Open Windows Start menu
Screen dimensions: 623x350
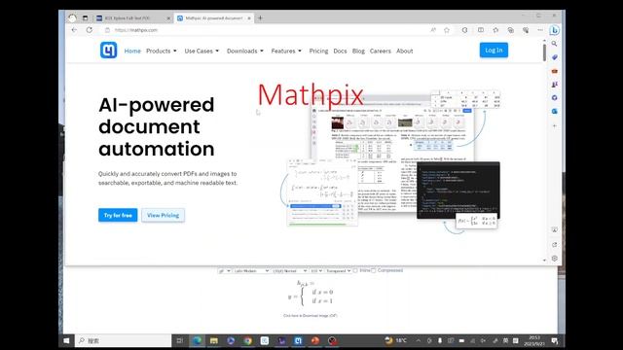[66, 340]
